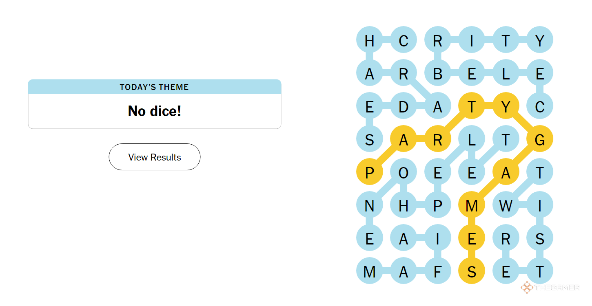The width and height of the screenshot is (592, 306).
Task: Click the View Results button
Action: [154, 157]
